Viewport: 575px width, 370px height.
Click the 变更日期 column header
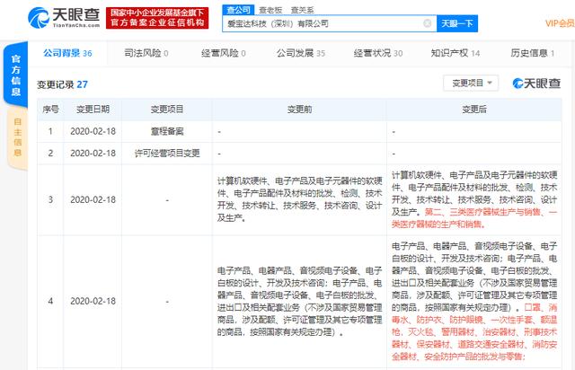(93, 110)
